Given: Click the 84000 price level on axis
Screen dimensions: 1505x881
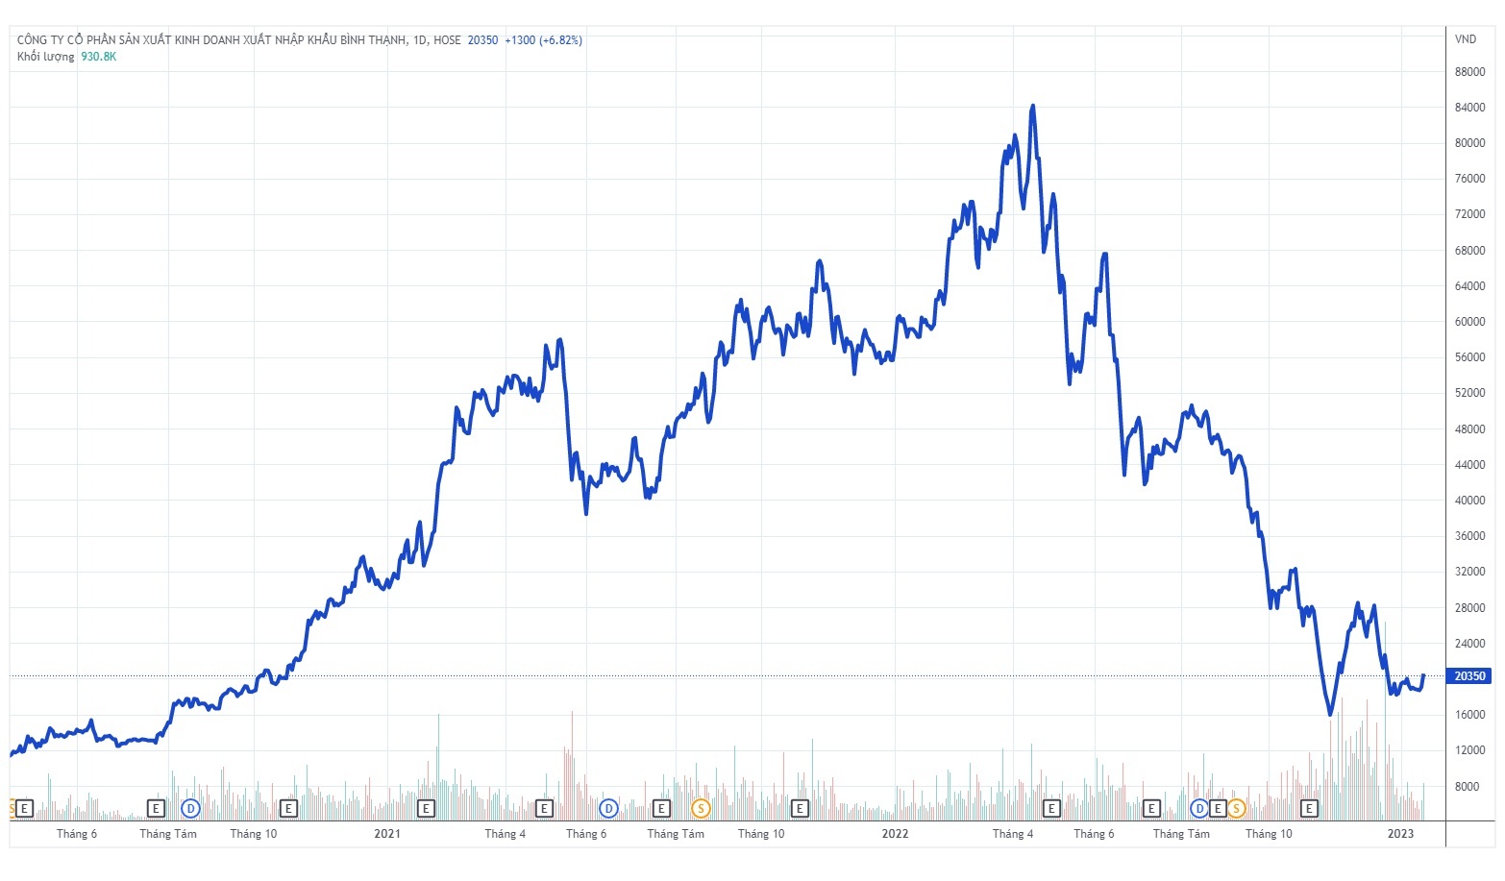Looking at the screenshot, I should pyautogui.click(x=1469, y=108).
